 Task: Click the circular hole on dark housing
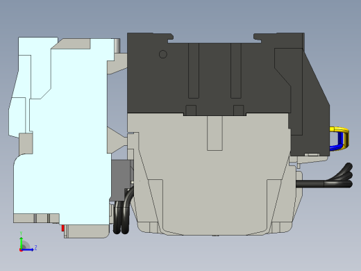point(163,54)
